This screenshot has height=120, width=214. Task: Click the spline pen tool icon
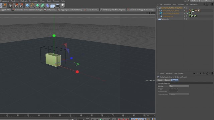pyautogui.click(x=32, y=5)
